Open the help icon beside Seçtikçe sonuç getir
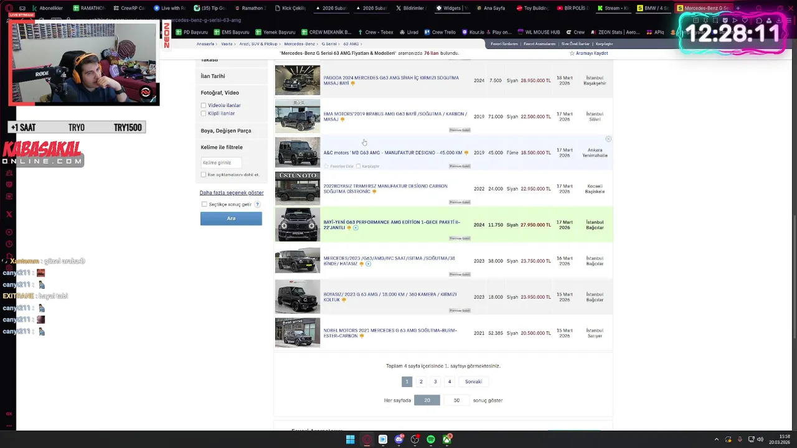Screen dimensions: 797x448 pos(257,204)
